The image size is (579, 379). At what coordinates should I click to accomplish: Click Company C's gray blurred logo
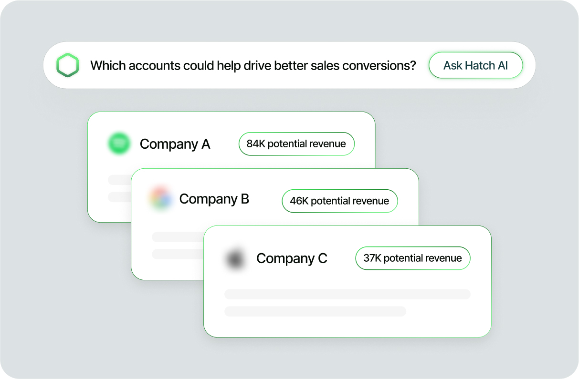tap(235, 259)
